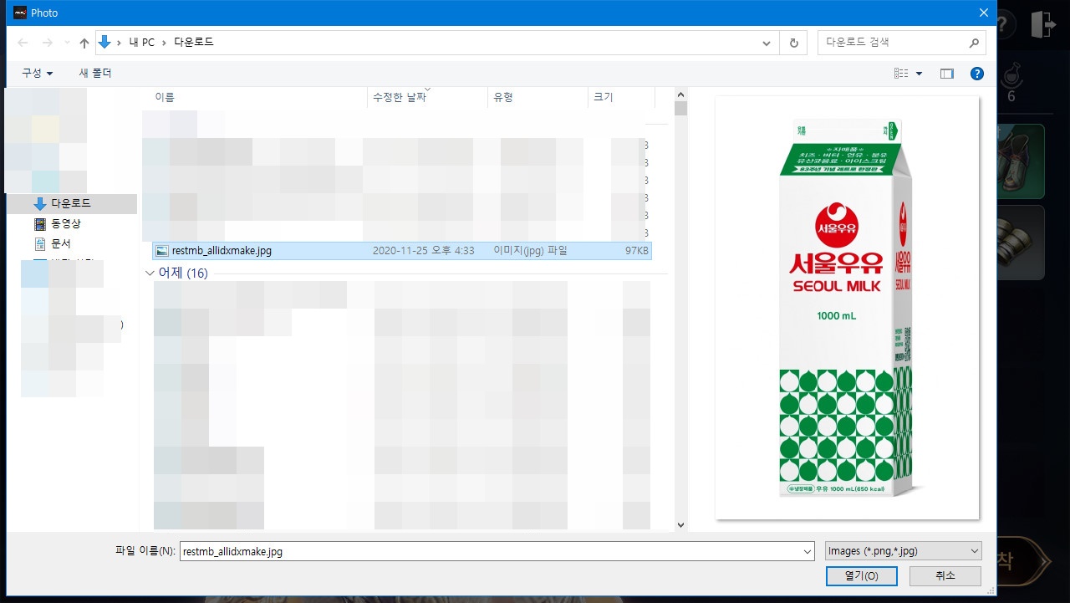Click the 파일 이름 input field
Screen dimensions: 1070x603
[489, 551]
